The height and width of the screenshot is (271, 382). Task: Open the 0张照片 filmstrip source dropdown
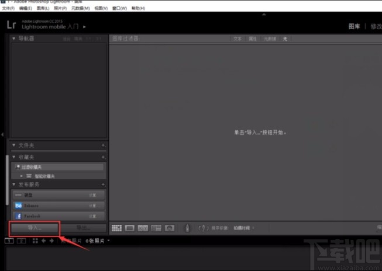tap(98, 241)
